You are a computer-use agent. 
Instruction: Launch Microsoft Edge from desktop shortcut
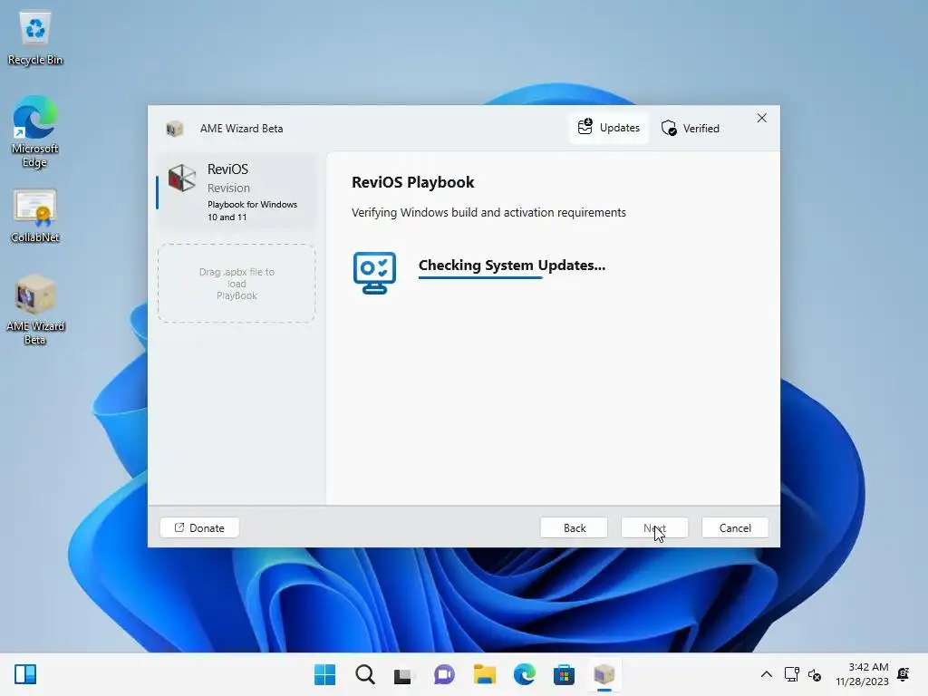point(35,131)
